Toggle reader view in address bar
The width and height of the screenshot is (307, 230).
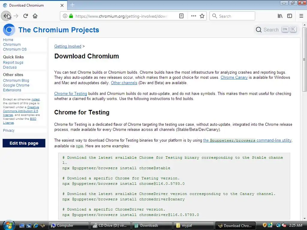[x=181, y=16]
